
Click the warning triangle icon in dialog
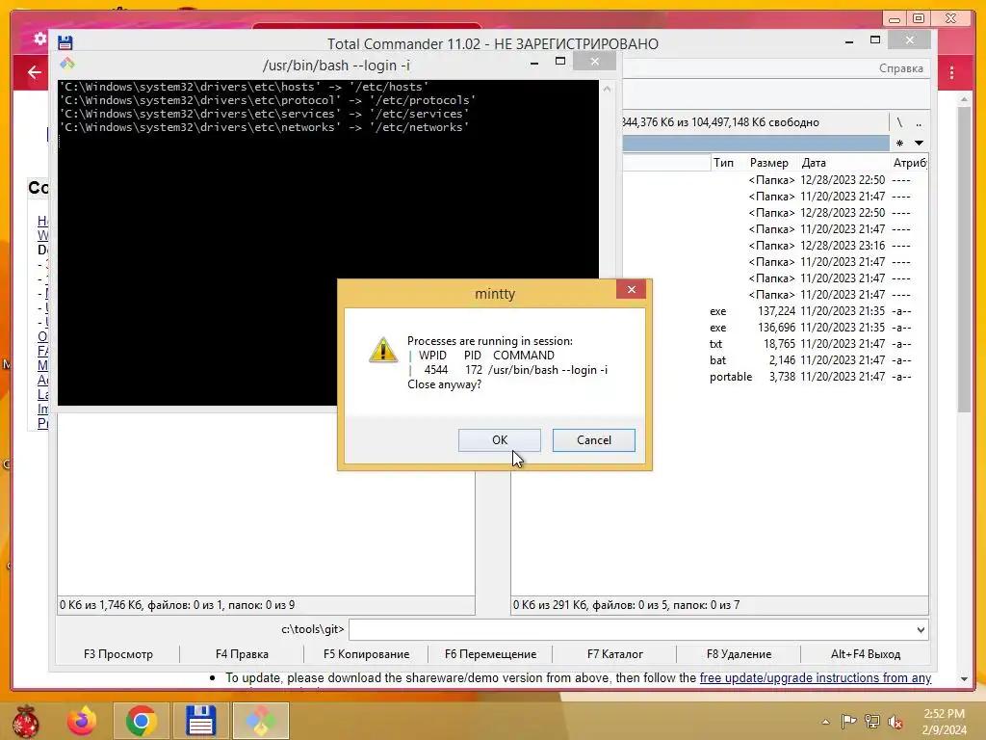pos(383,350)
